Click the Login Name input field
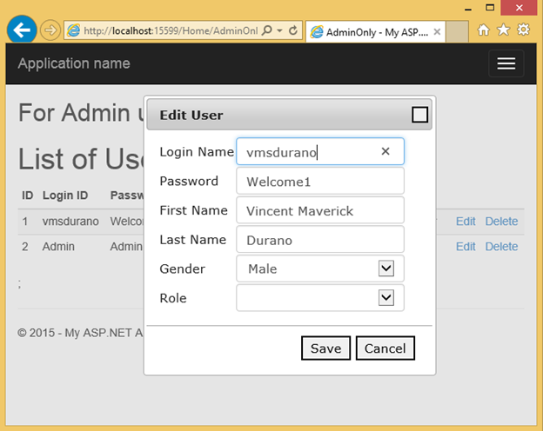This screenshot has width=543, height=431. pos(320,151)
